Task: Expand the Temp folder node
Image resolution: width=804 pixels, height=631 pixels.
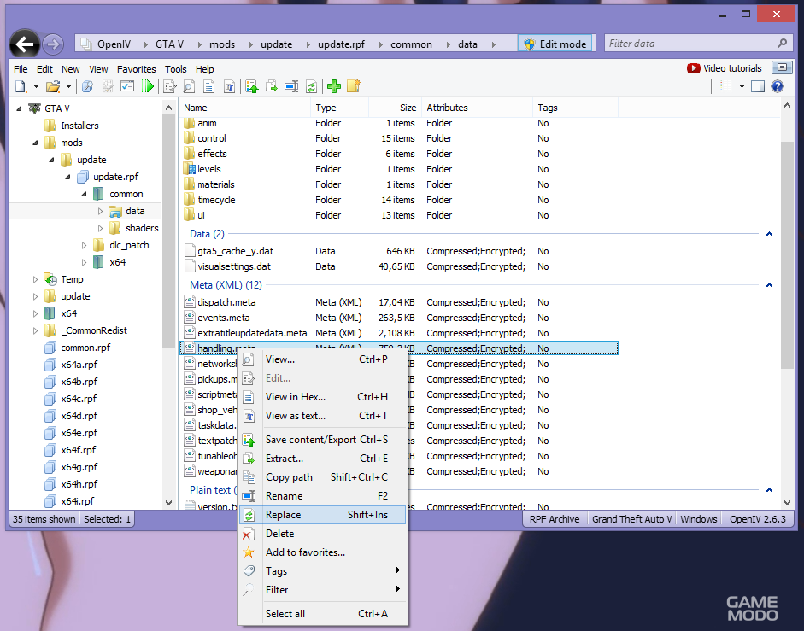Action: pyautogui.click(x=35, y=279)
